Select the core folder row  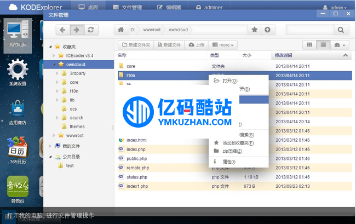tap(235, 66)
